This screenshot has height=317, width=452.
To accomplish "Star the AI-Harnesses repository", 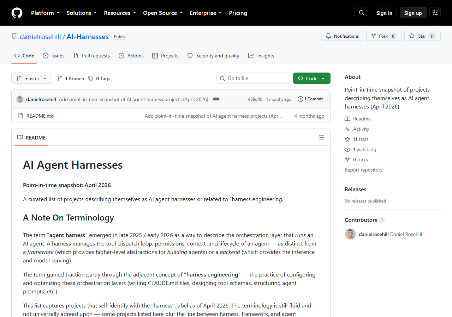I will click(422, 36).
